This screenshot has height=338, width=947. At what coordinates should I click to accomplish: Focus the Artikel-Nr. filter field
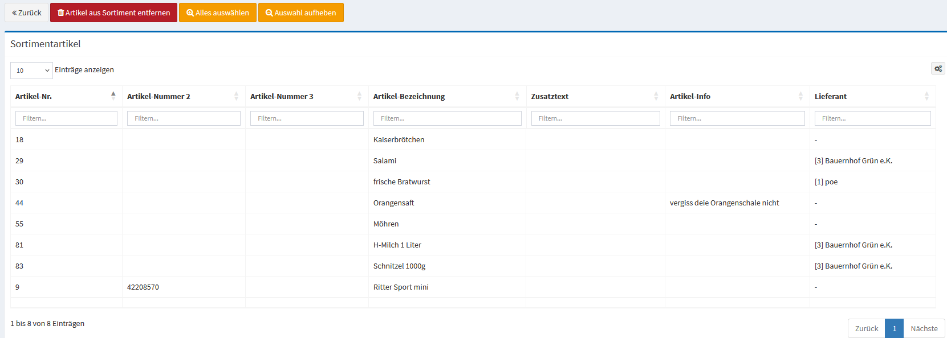66,118
